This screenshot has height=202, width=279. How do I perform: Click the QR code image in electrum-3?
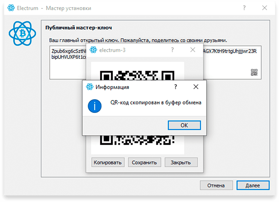[x=138, y=108]
